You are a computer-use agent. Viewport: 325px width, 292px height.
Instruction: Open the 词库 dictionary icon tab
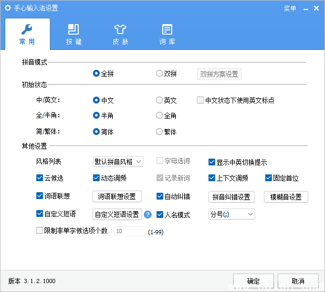(167, 29)
